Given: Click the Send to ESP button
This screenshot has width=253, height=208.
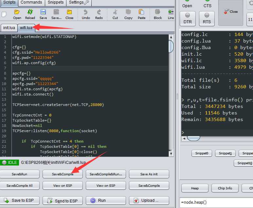Looking at the screenshot, I should [63, 200].
